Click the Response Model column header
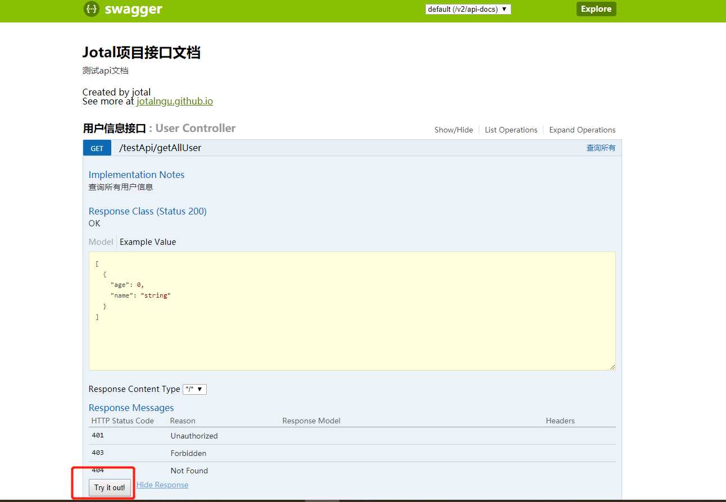This screenshot has width=726, height=502. point(311,421)
